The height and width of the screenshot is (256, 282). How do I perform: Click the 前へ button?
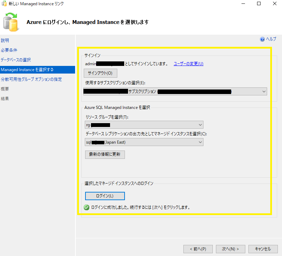198,249
